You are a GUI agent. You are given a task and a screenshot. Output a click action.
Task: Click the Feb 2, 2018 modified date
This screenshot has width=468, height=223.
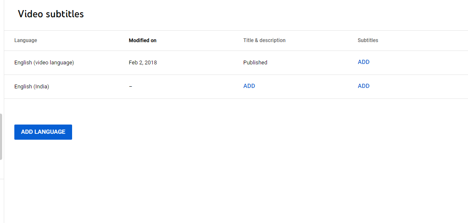point(143,63)
